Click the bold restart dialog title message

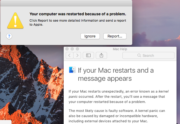pos(78,14)
